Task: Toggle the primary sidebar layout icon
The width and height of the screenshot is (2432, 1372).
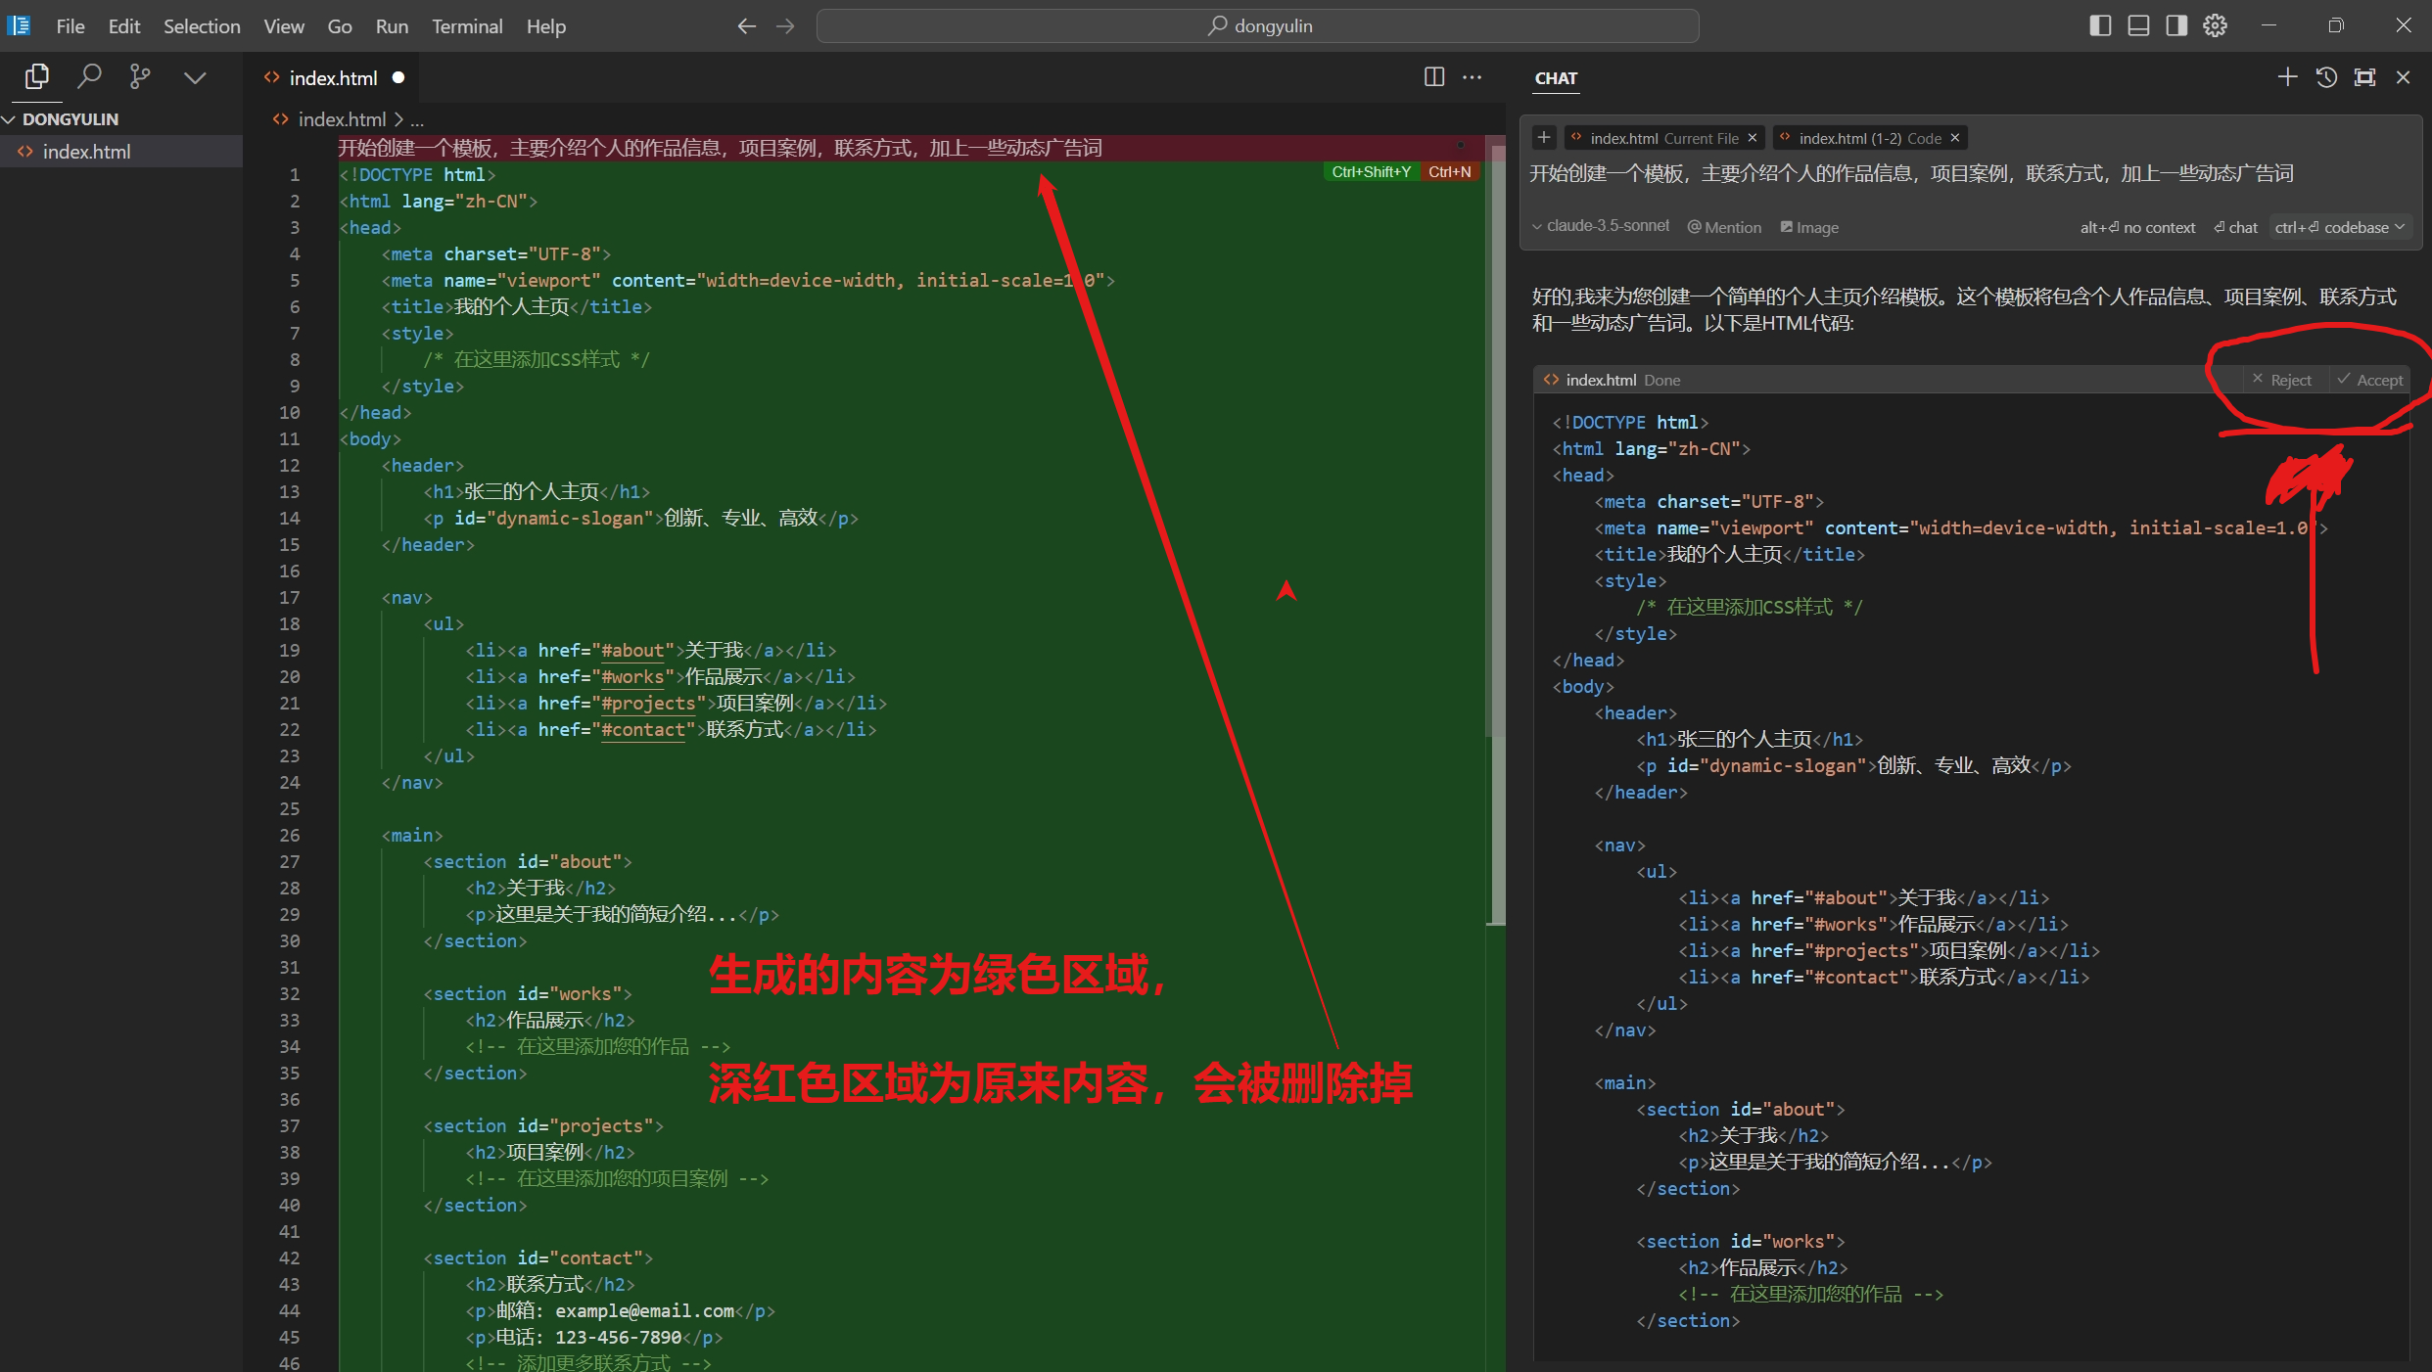Action: 2099,25
